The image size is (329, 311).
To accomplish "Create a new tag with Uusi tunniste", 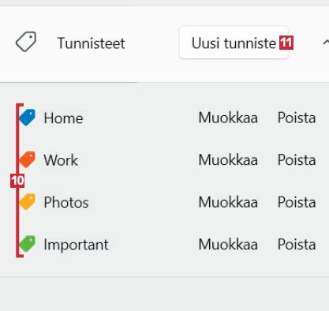I will coord(234,43).
